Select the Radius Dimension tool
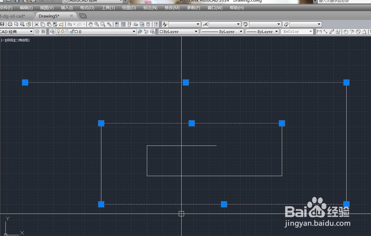 pyautogui.click(x=346, y=31)
